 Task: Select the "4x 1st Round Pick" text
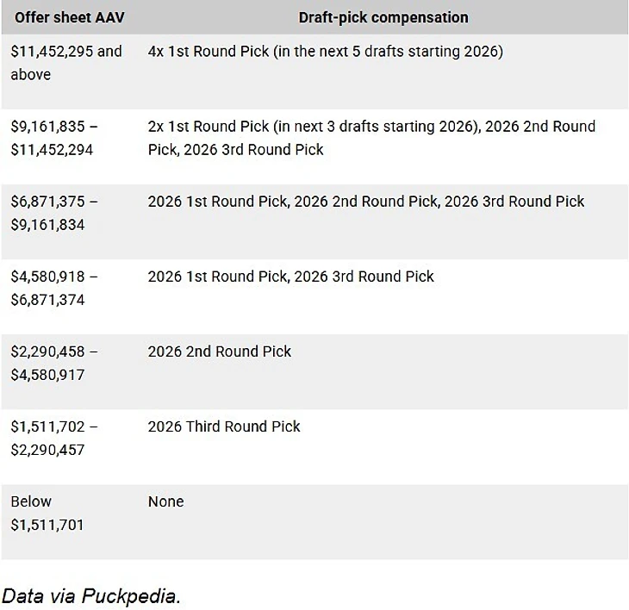pyautogui.click(x=208, y=52)
